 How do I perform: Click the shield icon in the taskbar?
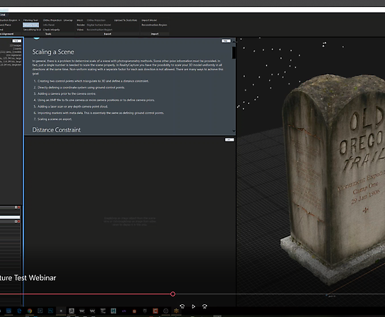[145, 311]
